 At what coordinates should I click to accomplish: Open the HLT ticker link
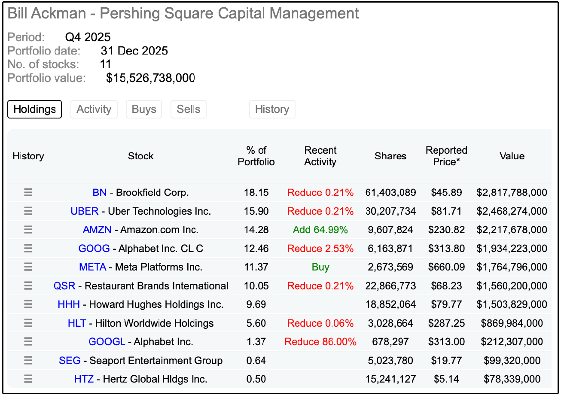[77, 323]
